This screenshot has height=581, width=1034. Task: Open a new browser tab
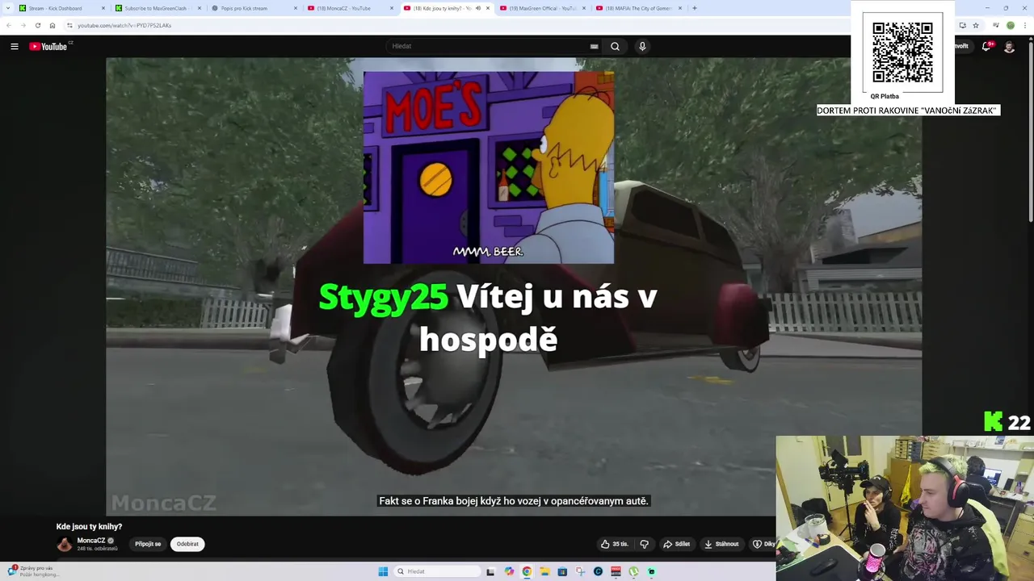tap(695, 8)
